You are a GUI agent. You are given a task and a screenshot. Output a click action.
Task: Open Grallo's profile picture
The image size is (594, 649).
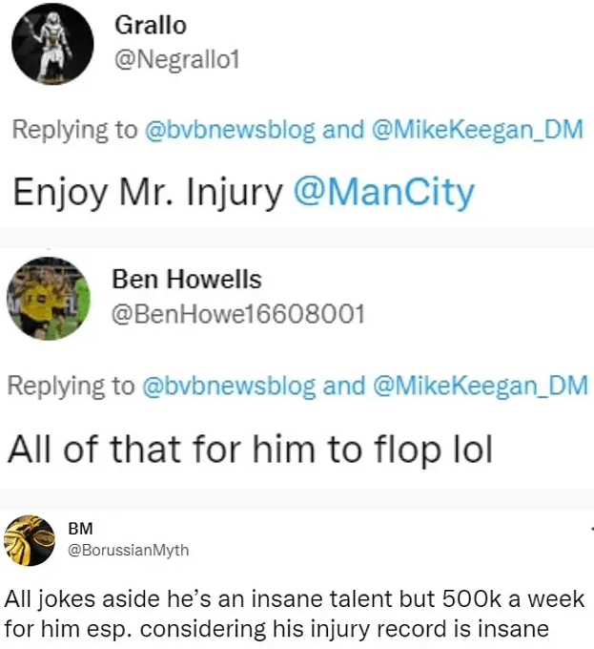51,44
